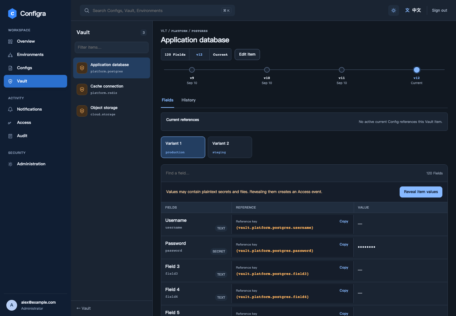The image size is (456, 316).
Task: Select the Cache connection shield icon
Action: (82, 89)
